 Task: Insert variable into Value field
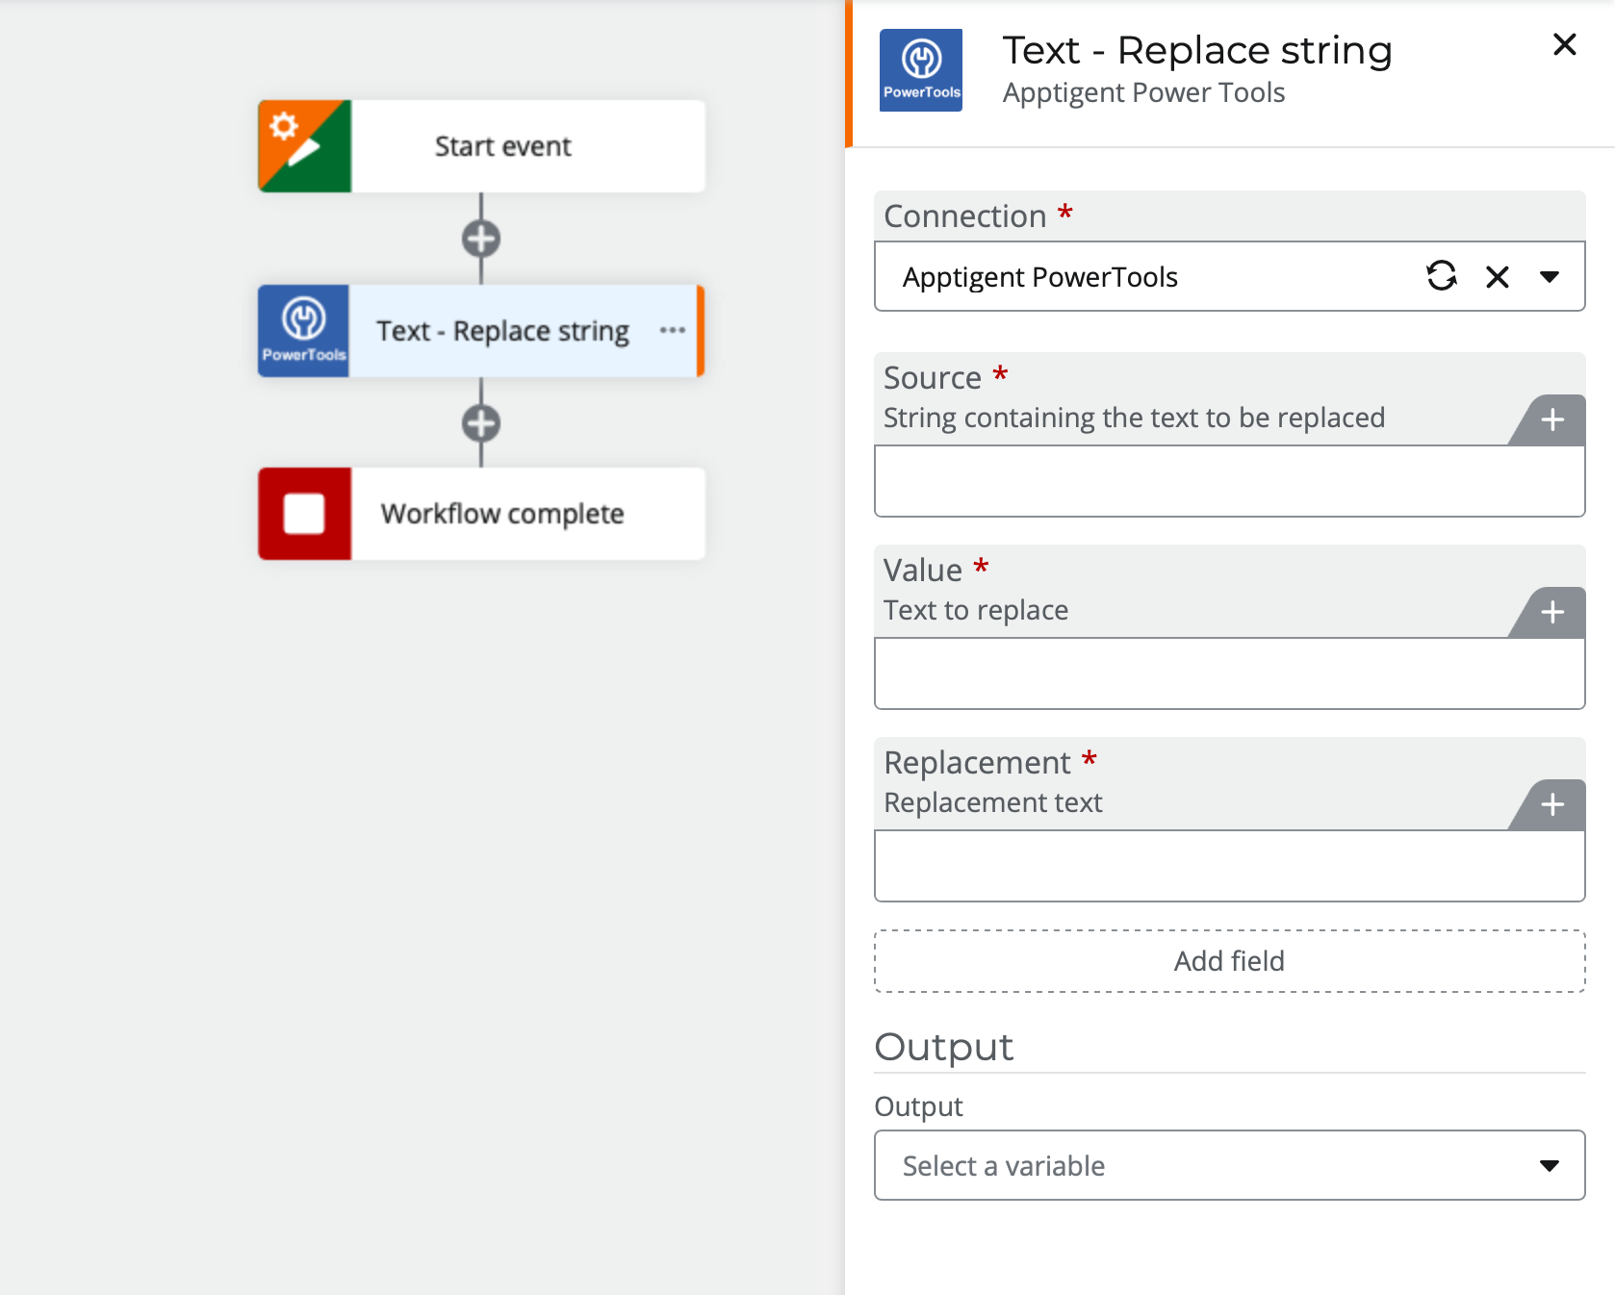1551,612
